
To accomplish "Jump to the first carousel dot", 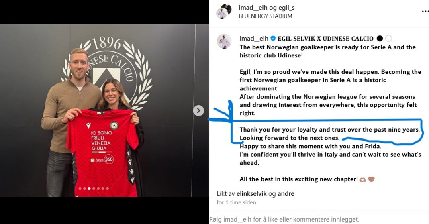I will 80,189.
